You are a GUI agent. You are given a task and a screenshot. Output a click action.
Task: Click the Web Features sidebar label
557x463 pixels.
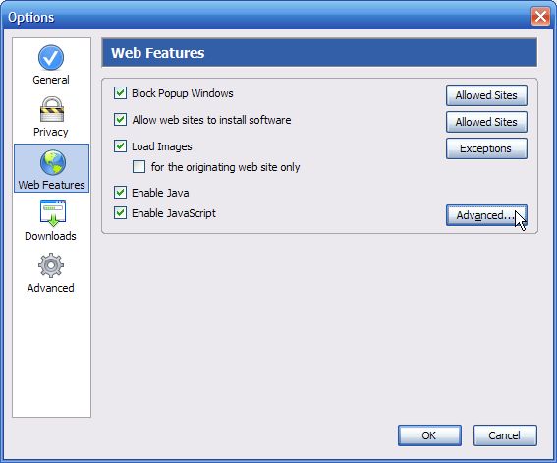pyautogui.click(x=51, y=185)
